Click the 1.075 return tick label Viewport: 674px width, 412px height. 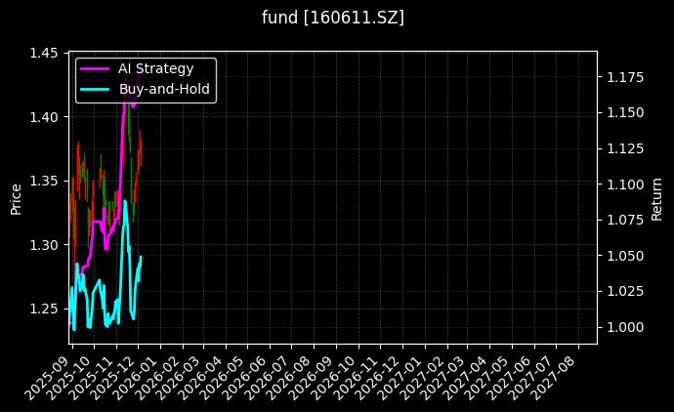[x=625, y=221]
